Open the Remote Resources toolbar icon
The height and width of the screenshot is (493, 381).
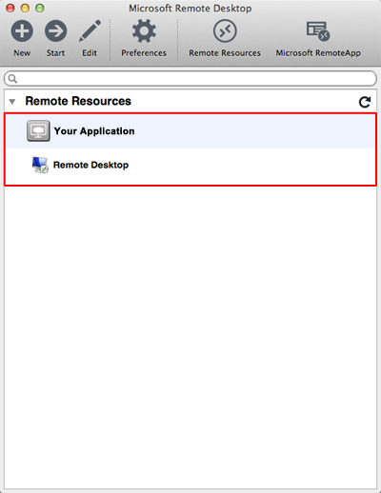[225, 31]
